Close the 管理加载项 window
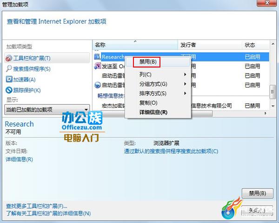The width and height of the screenshot is (279, 223). tap(266, 3)
